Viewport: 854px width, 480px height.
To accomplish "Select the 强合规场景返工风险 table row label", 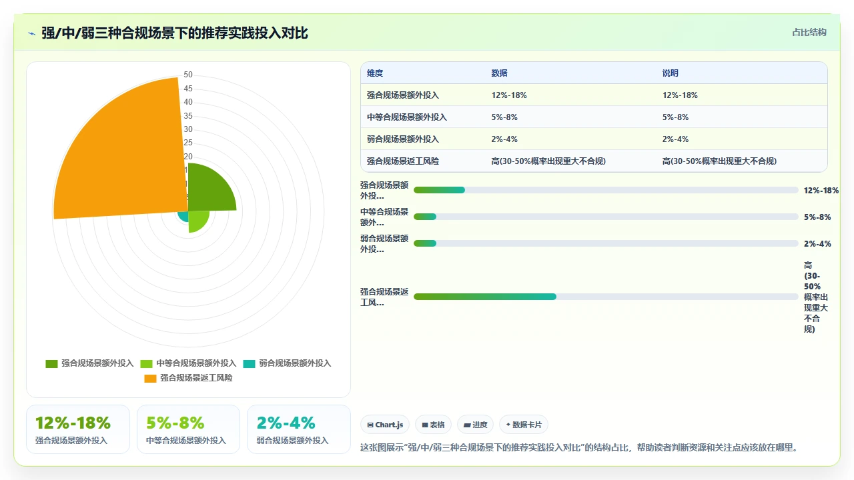I will pyautogui.click(x=403, y=161).
